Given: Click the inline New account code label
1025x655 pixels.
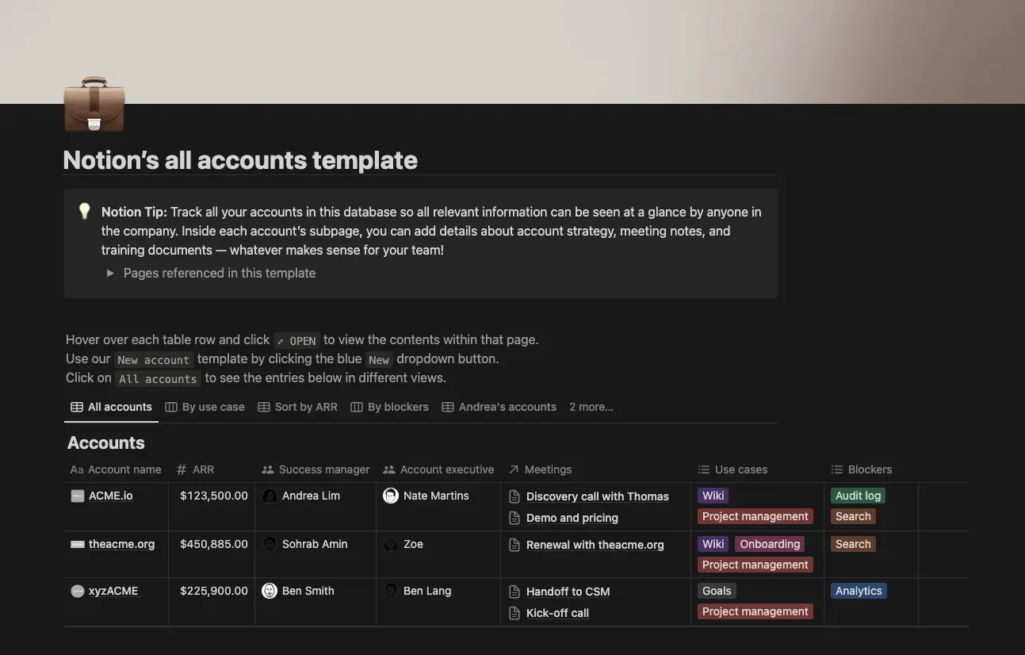Looking at the screenshot, I should click(x=154, y=359).
